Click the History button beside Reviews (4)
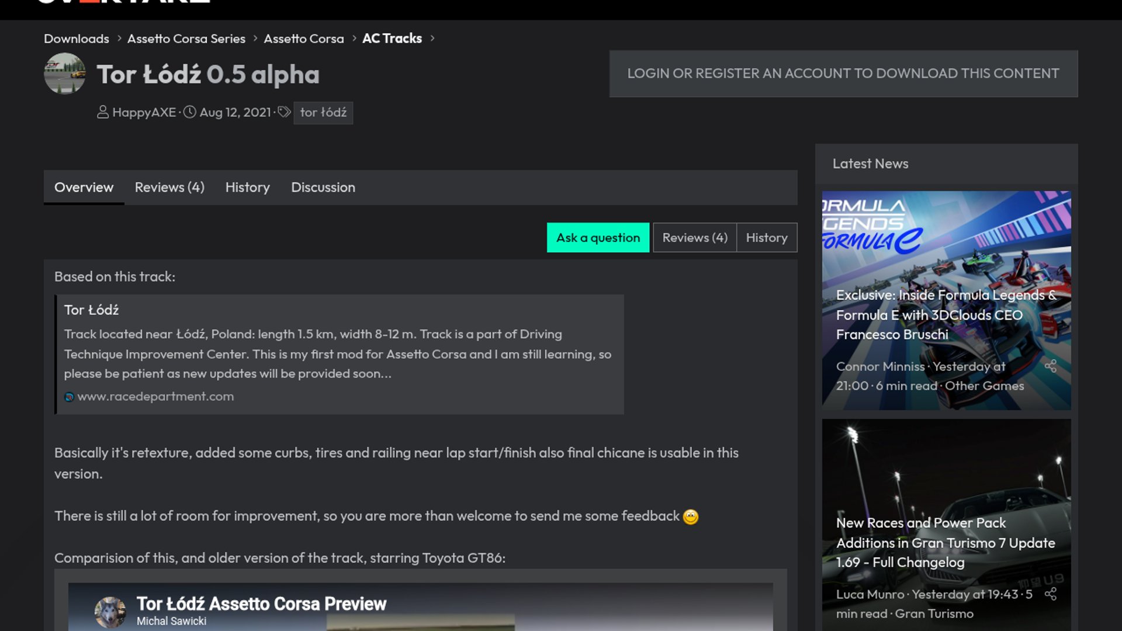Viewport: 1122px width, 631px height. pyautogui.click(x=767, y=238)
